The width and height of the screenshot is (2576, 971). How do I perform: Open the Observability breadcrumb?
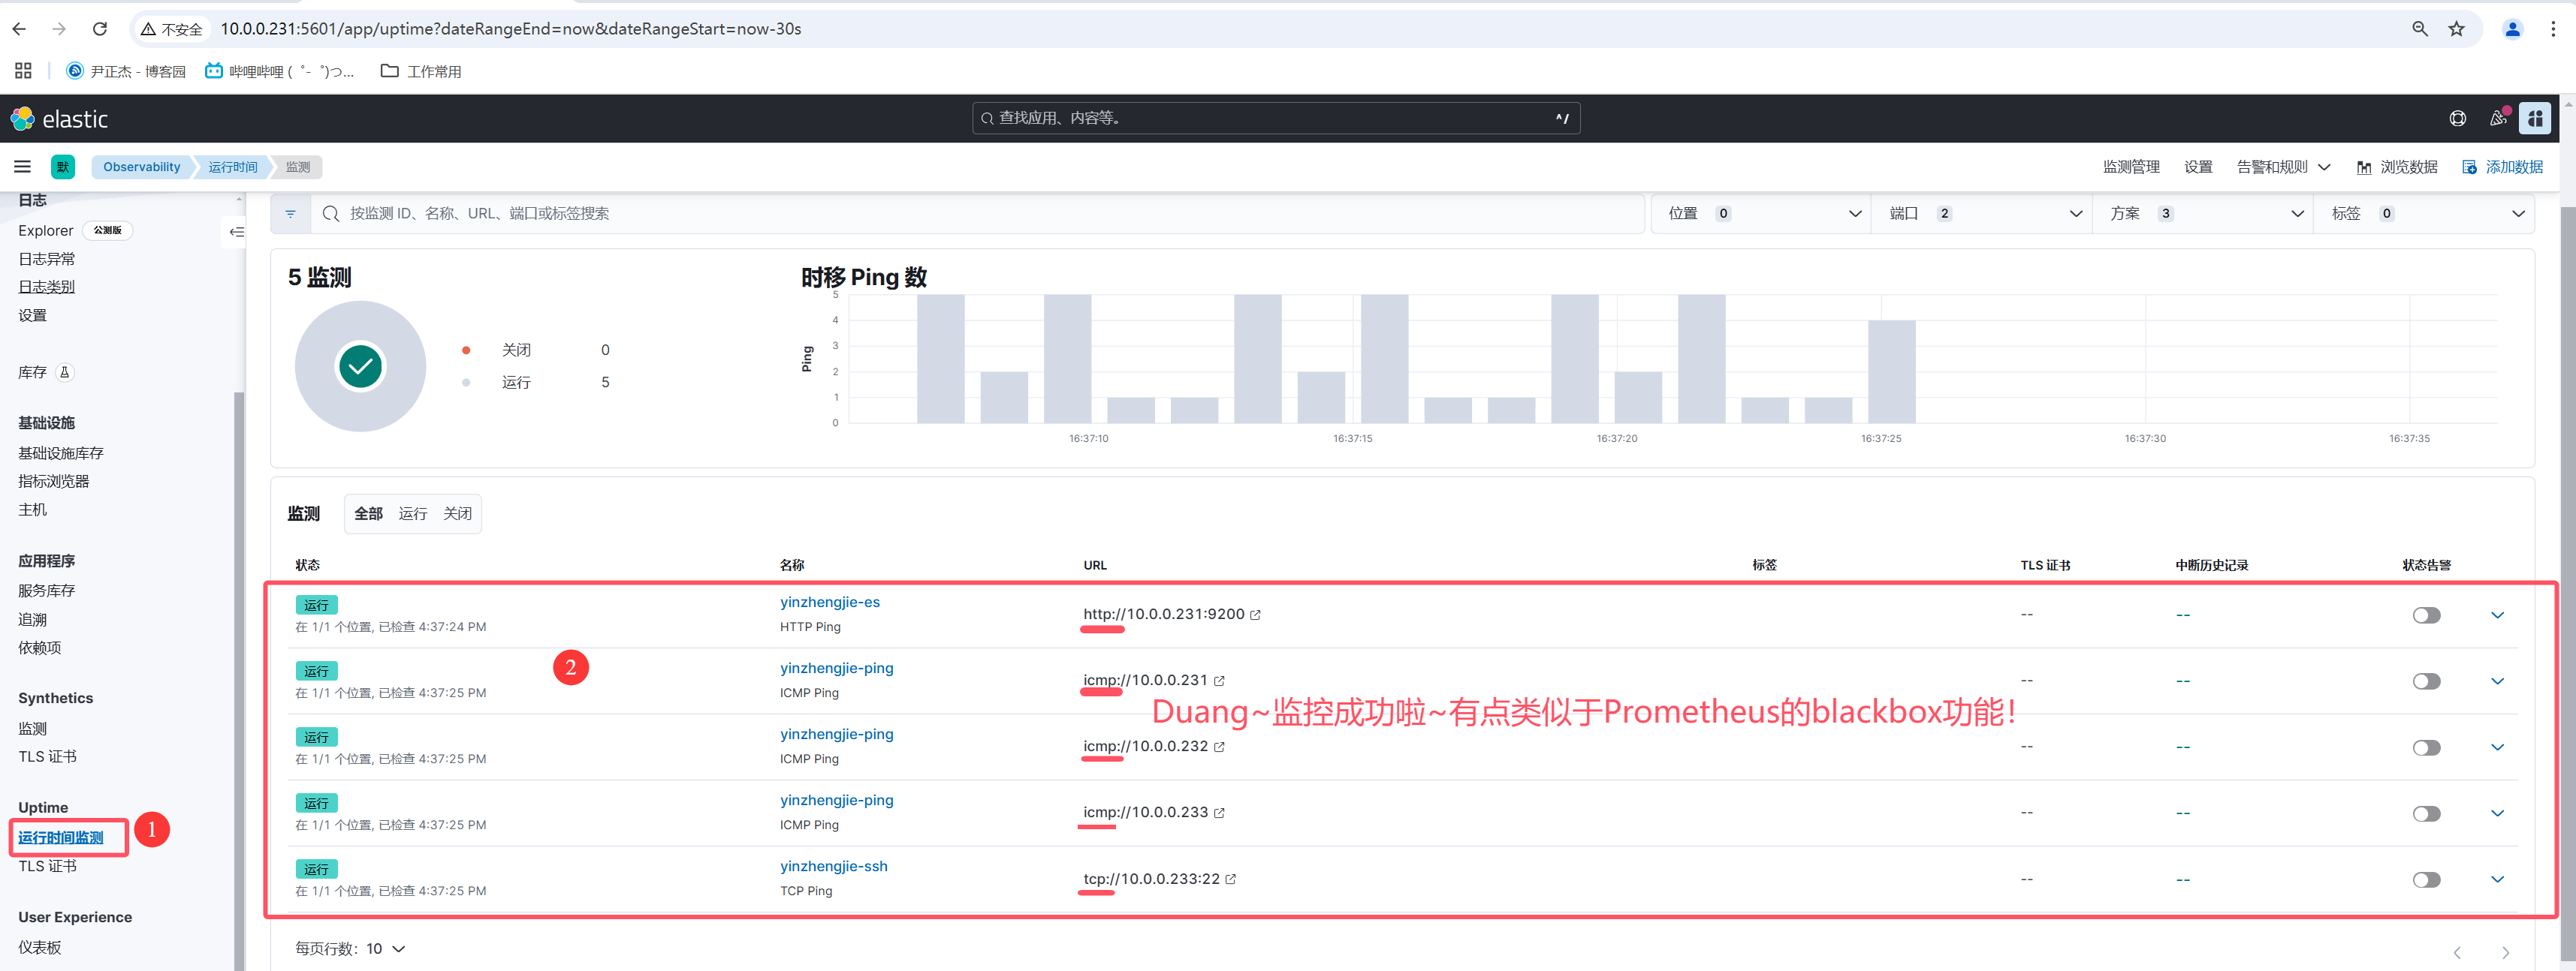142,167
